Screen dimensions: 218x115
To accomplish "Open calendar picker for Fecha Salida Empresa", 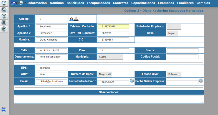I will pos(201,80).
